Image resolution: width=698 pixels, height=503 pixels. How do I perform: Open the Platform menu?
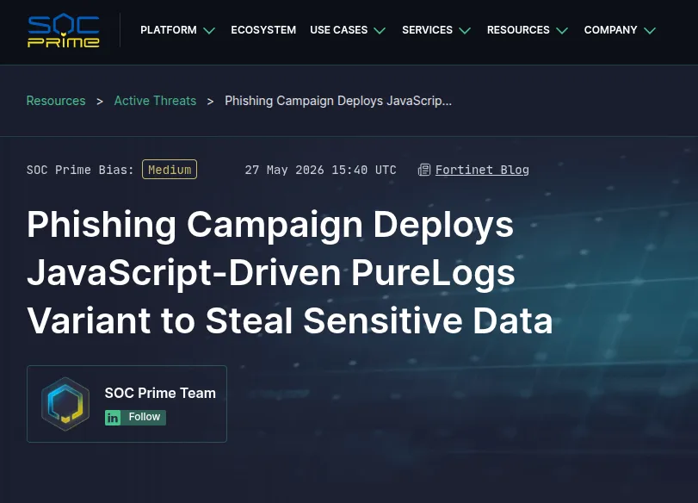click(169, 30)
